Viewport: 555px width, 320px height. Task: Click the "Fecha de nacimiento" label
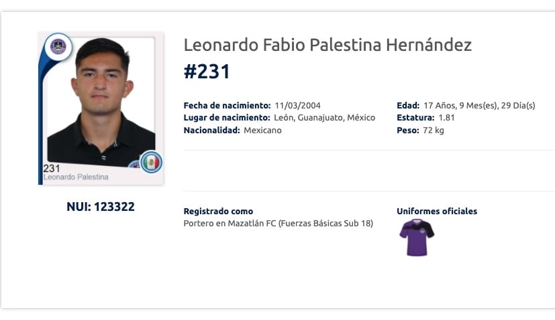click(x=227, y=106)
